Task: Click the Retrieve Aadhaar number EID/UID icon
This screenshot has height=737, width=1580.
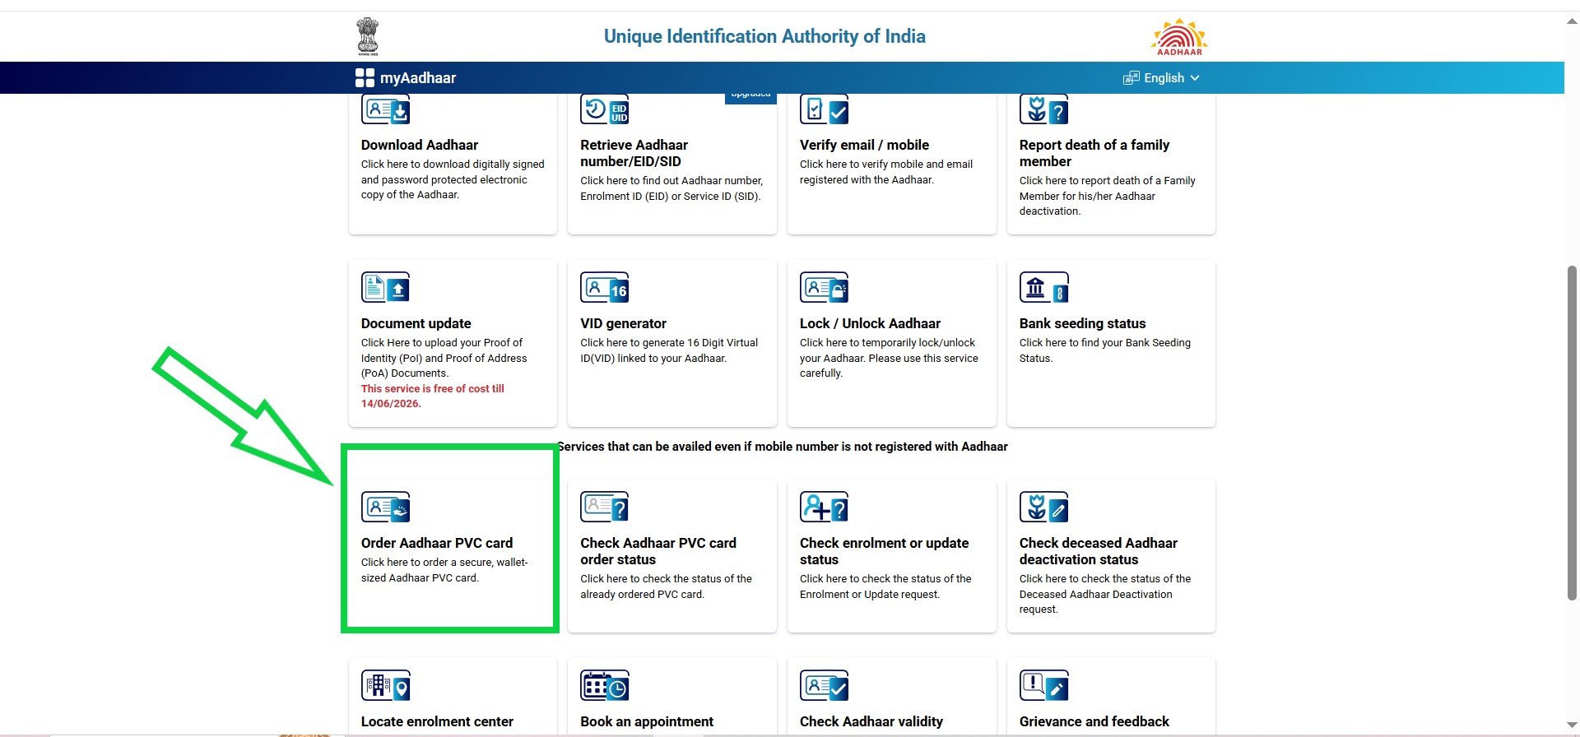Action: (605, 109)
